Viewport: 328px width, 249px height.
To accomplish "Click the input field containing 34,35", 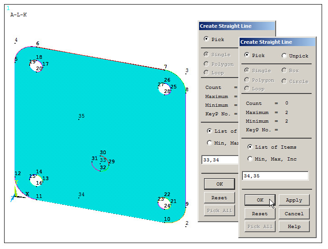I will pyautogui.click(x=275, y=176).
